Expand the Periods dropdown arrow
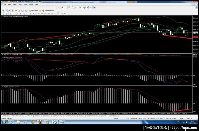 [x=90, y=8]
